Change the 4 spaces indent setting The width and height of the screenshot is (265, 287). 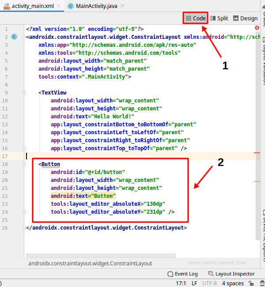click(x=233, y=283)
